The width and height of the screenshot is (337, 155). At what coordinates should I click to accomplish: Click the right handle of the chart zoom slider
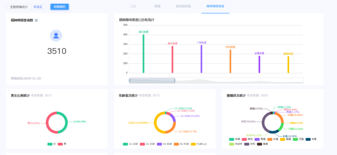click(174, 81)
